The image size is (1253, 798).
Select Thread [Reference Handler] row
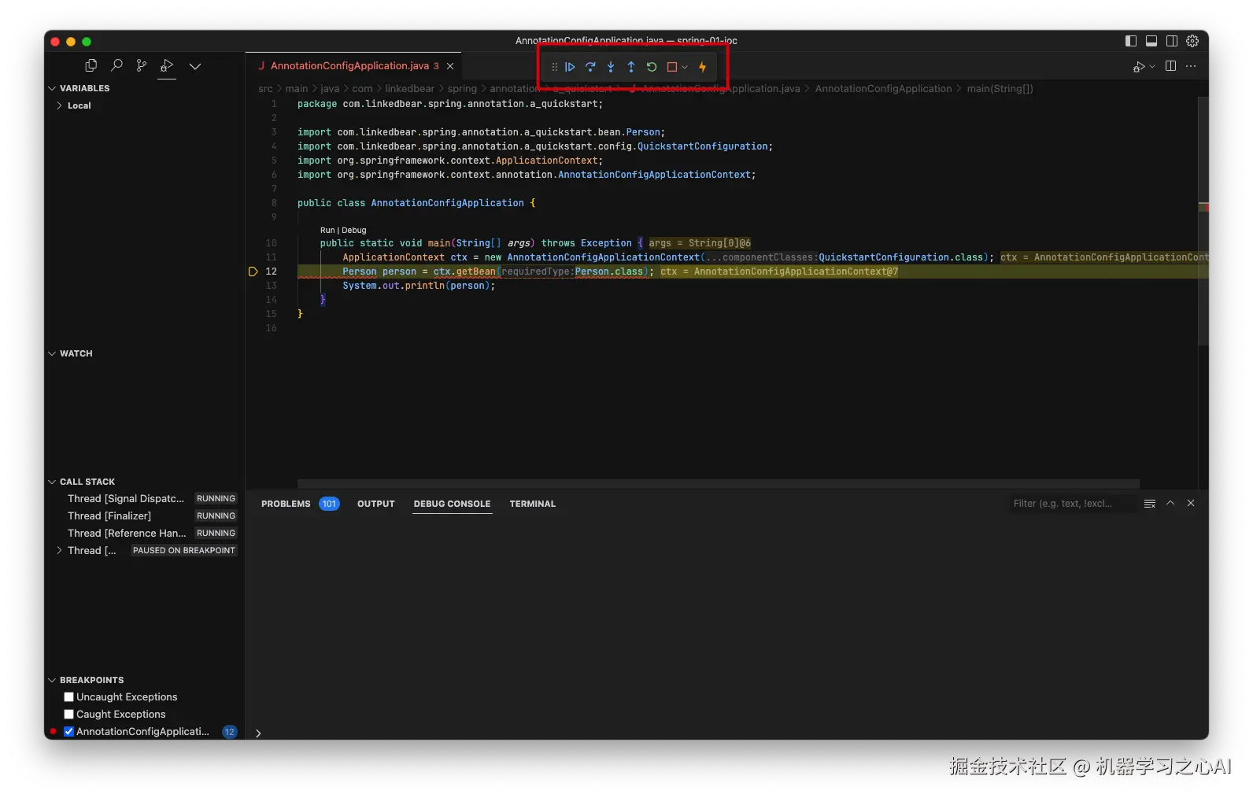pos(145,533)
